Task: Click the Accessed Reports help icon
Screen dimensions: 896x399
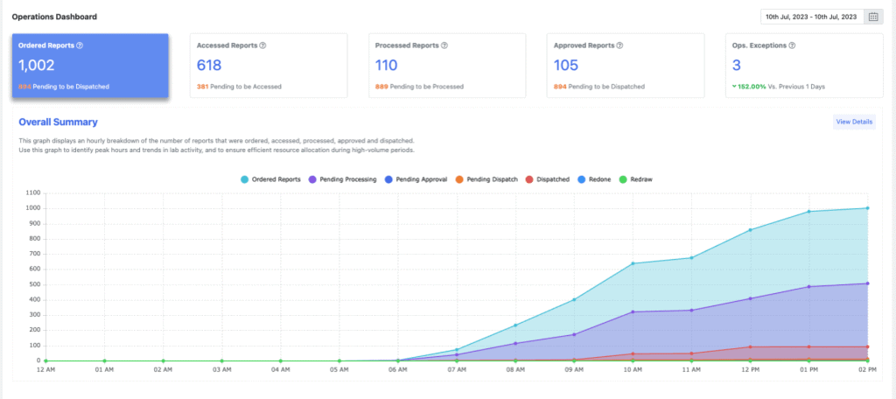Action: click(x=262, y=45)
